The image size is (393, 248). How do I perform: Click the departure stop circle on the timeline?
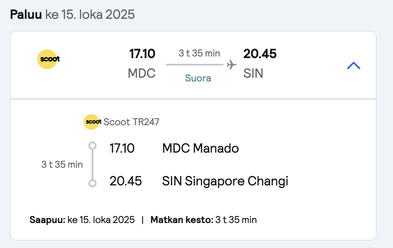coord(93,146)
